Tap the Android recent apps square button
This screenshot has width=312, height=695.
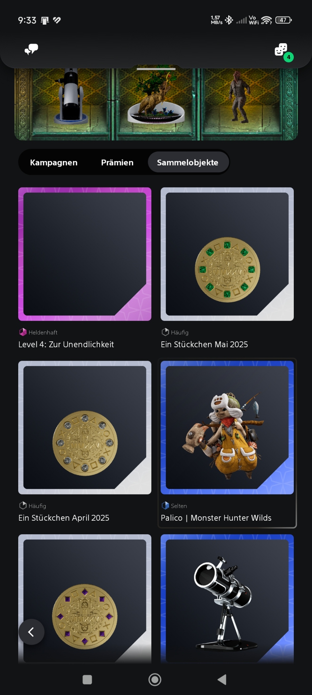pyautogui.click(x=87, y=679)
